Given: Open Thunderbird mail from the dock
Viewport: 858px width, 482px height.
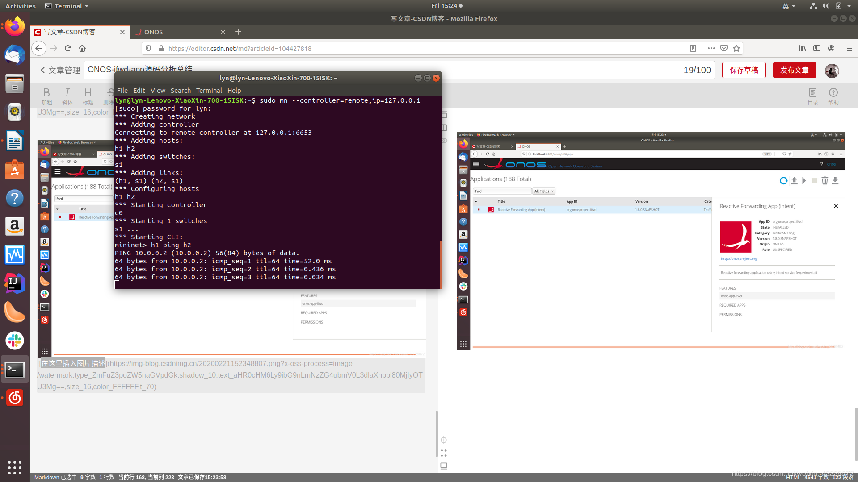Looking at the screenshot, I should click(15, 54).
